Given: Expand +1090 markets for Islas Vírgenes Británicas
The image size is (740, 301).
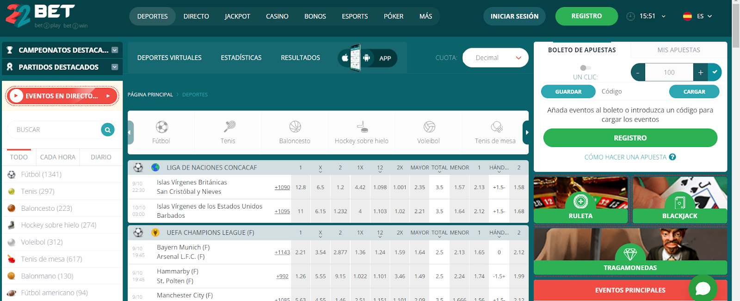Looking at the screenshot, I should (x=282, y=187).
